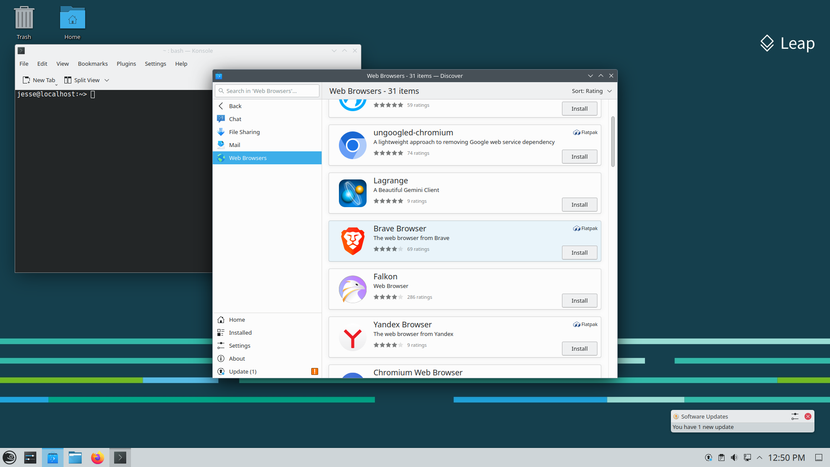
Task: Select Chat category in sidebar
Action: (x=267, y=119)
